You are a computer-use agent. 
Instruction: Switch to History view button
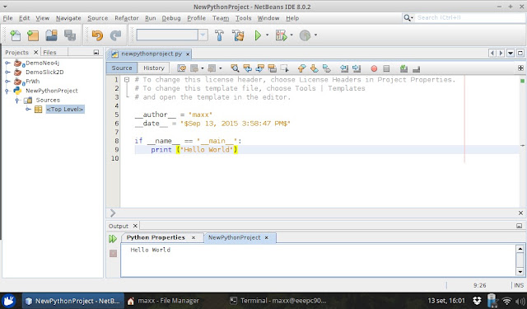[x=154, y=68]
